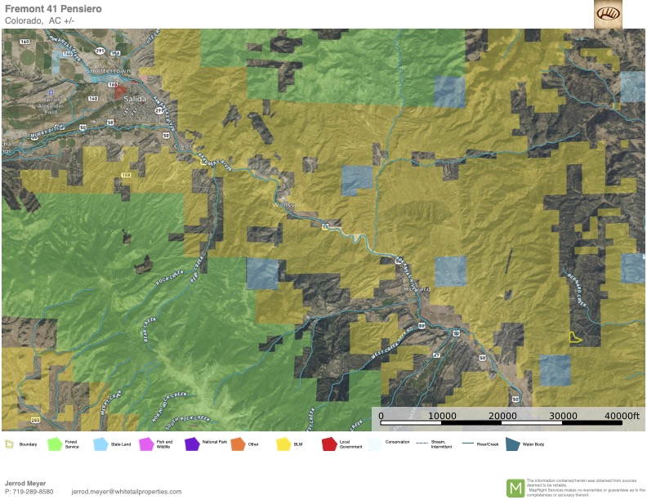Click the green MapRight logo icon
Screen dimensions: 647x500
click(x=515, y=488)
